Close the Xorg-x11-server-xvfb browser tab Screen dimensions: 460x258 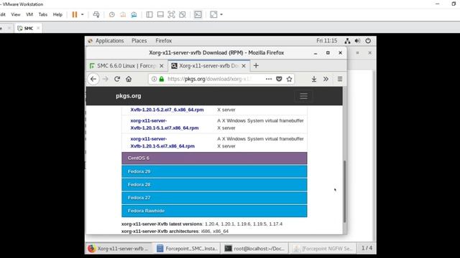[x=244, y=66]
